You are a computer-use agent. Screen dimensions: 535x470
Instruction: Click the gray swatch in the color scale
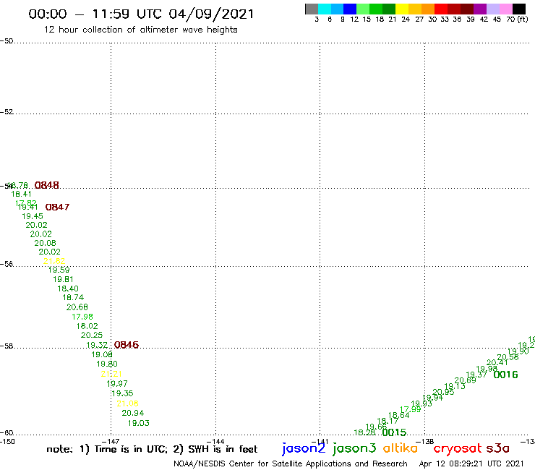pos(312,9)
